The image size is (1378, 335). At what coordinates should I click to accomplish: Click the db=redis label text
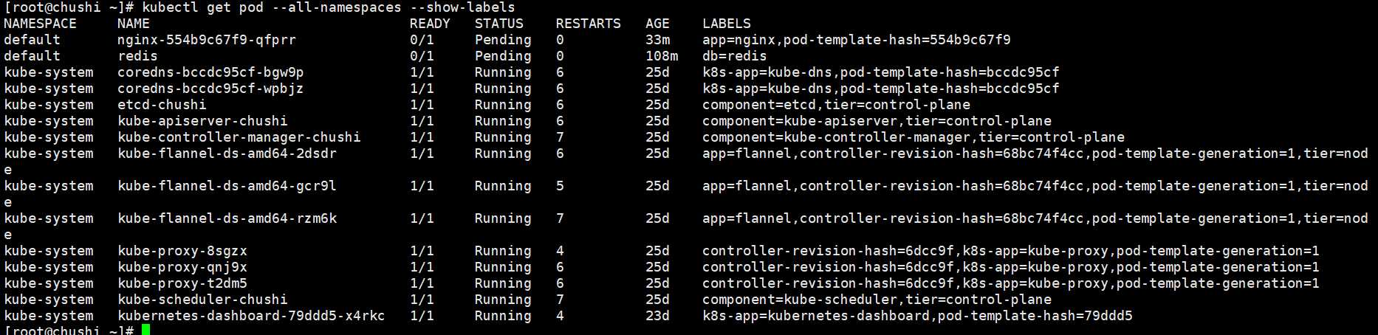click(734, 56)
